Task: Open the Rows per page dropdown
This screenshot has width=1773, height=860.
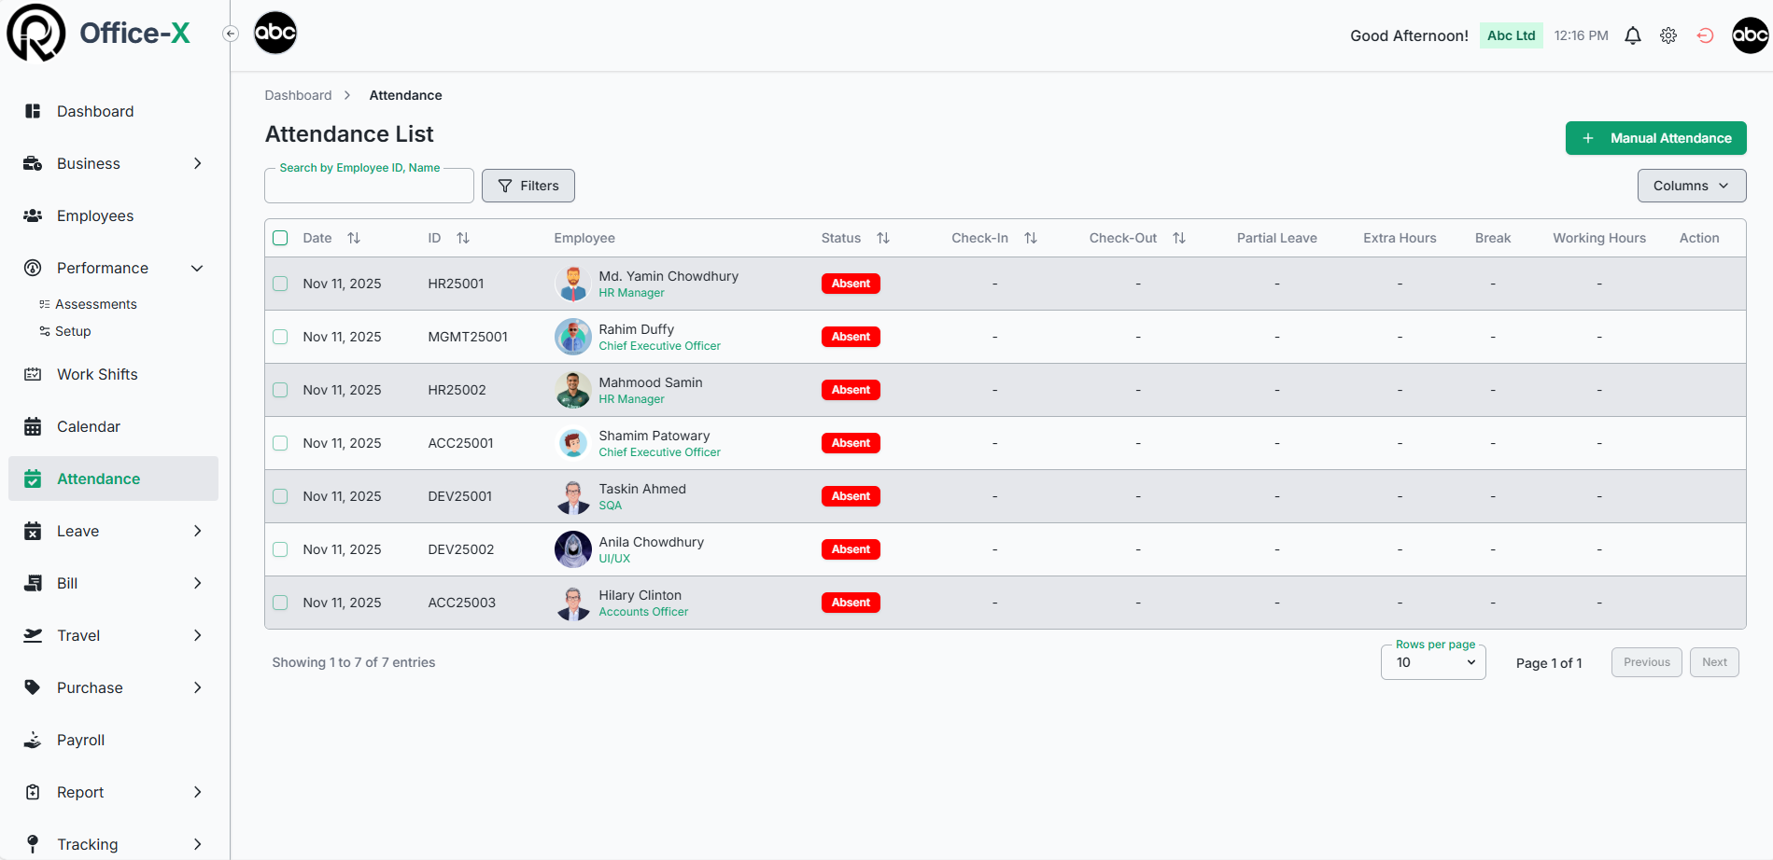Action: click(x=1433, y=662)
